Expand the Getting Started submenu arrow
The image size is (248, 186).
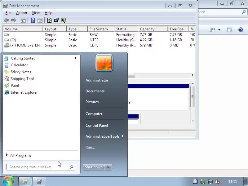pyautogui.click(x=76, y=58)
